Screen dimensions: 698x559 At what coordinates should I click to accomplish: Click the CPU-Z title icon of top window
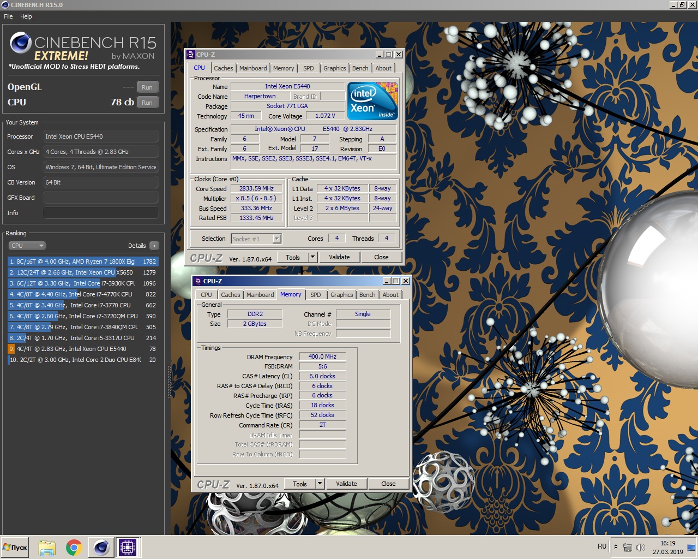click(x=190, y=55)
